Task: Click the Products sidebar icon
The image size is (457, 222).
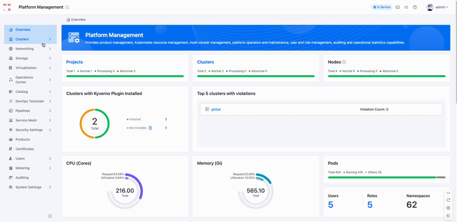Action: click(x=10, y=139)
